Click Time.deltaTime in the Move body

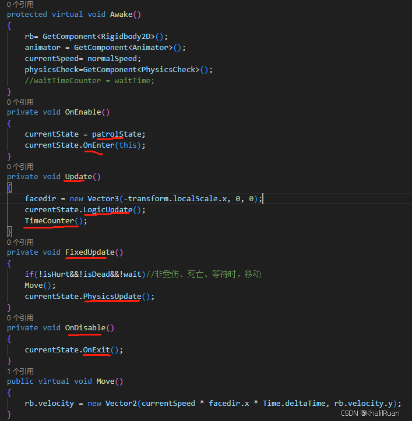point(294,404)
